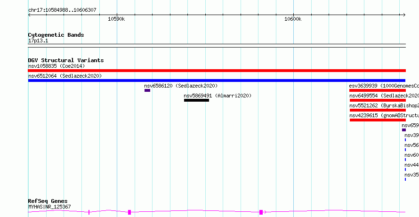Select the red nsv1058835 variant bar

(x=217, y=71)
